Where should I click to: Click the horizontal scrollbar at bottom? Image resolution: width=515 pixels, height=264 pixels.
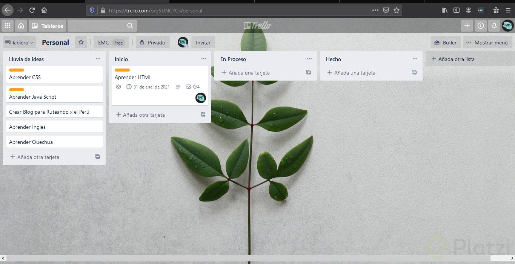coord(248,258)
